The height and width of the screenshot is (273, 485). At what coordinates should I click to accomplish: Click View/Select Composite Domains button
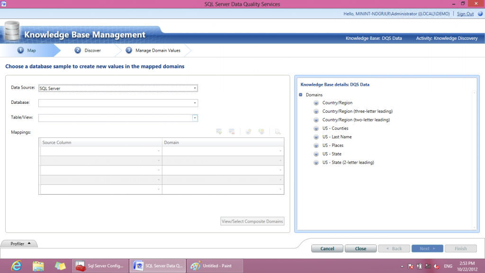click(252, 221)
